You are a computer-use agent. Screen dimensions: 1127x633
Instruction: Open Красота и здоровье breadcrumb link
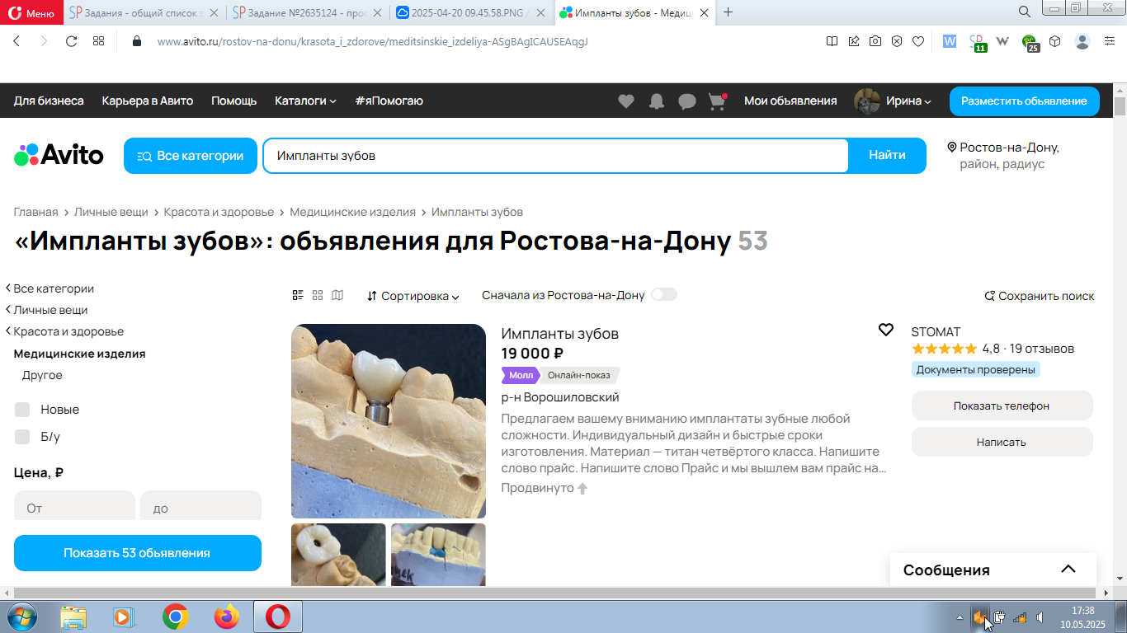click(219, 212)
